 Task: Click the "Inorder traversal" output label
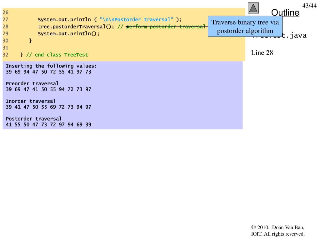pos(31,101)
